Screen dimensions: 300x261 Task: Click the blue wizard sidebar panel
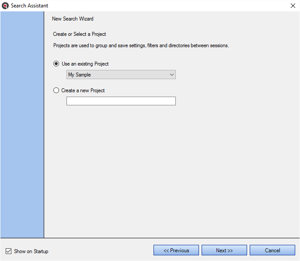[x=22, y=125]
